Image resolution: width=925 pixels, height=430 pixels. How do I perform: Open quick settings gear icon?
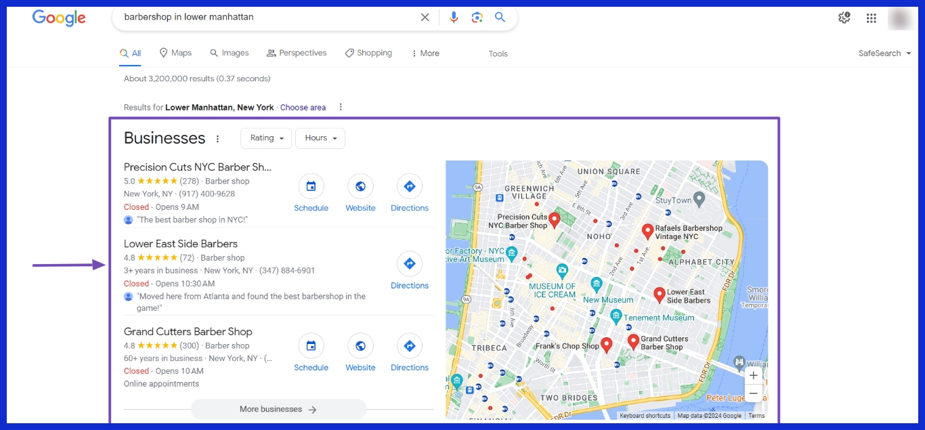(844, 18)
